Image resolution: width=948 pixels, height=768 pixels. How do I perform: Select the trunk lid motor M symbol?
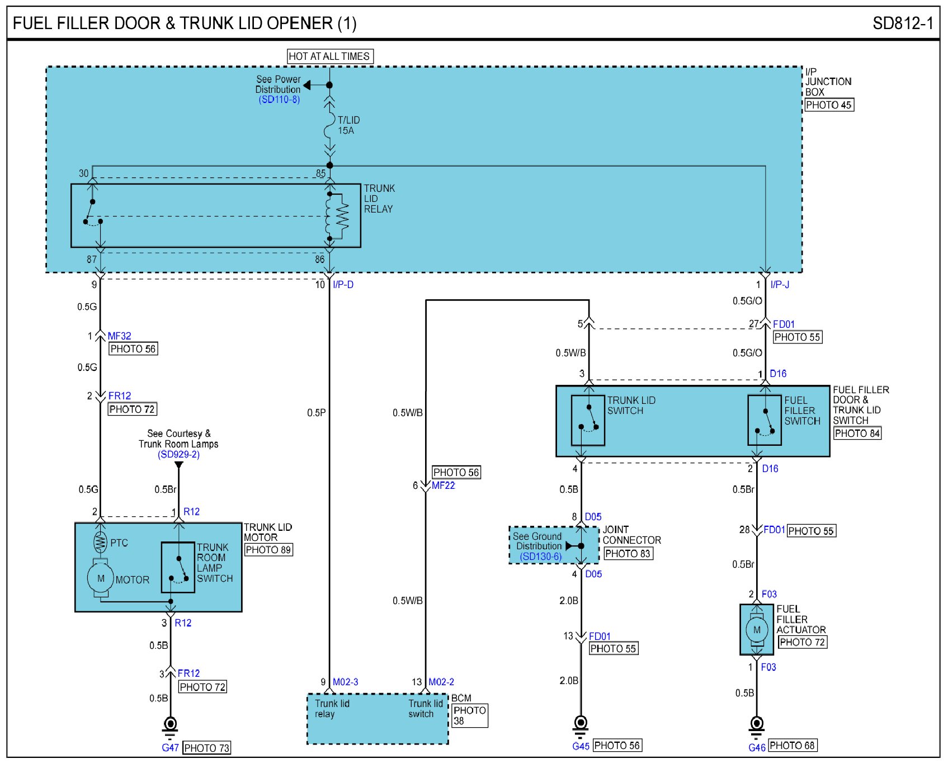[x=101, y=578]
